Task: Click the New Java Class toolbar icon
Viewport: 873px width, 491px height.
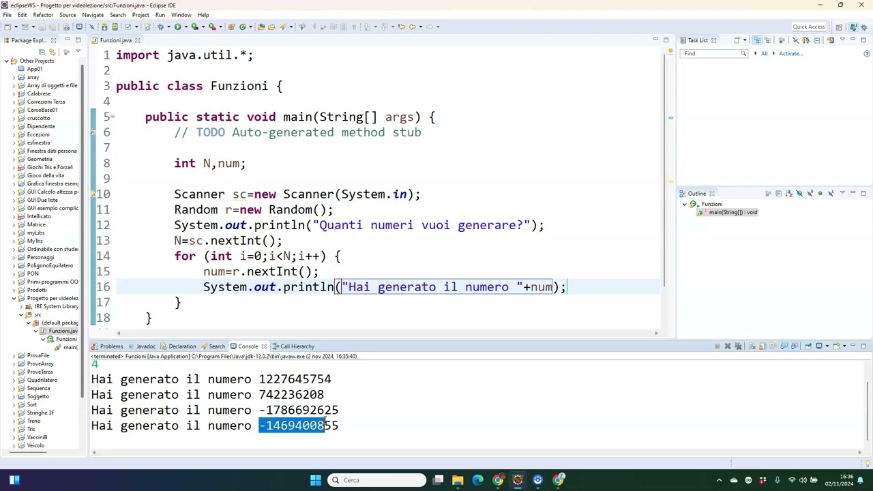Action: pyautogui.click(x=242, y=27)
